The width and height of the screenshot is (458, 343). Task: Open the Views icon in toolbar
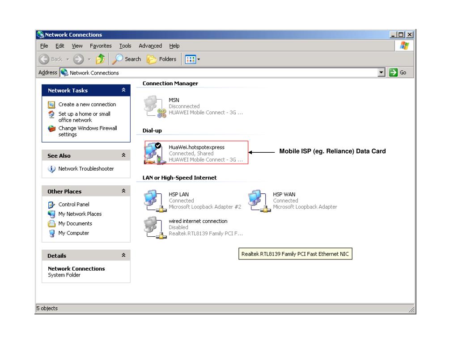pyautogui.click(x=191, y=59)
